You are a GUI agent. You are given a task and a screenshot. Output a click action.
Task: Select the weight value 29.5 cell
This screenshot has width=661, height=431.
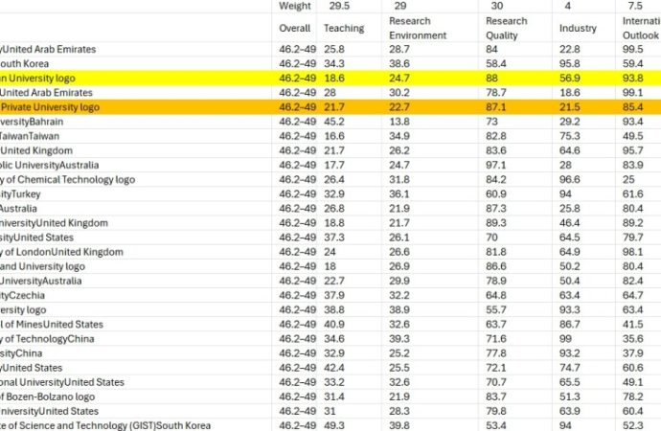[339, 6]
